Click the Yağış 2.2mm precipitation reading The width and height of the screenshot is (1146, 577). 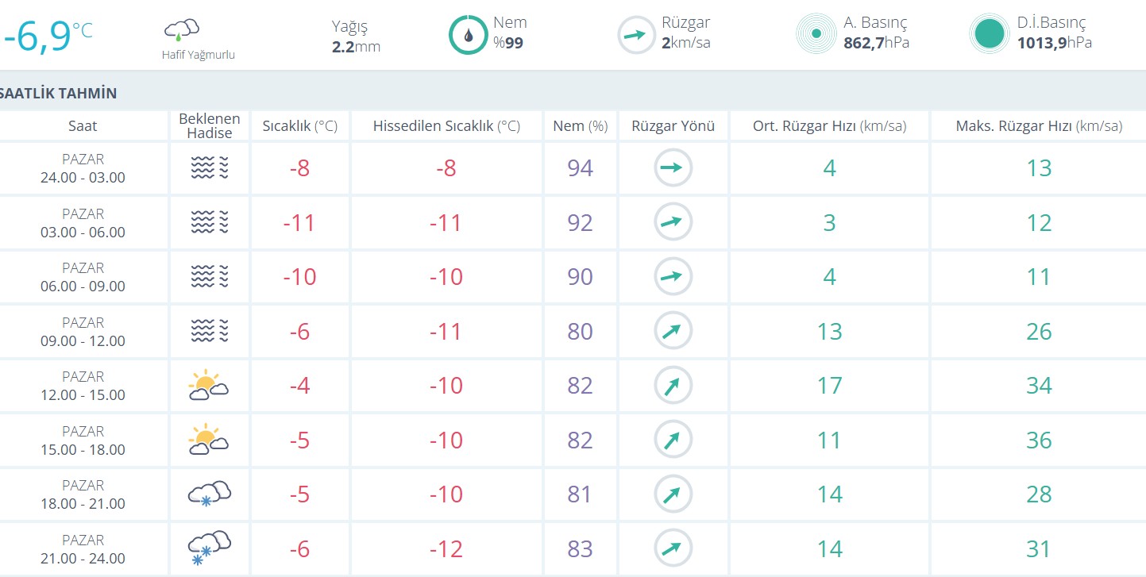pos(356,37)
